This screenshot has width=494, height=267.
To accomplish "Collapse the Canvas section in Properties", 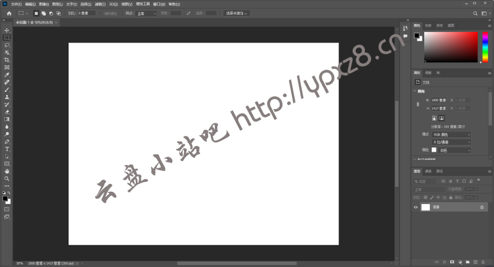I will coord(414,91).
